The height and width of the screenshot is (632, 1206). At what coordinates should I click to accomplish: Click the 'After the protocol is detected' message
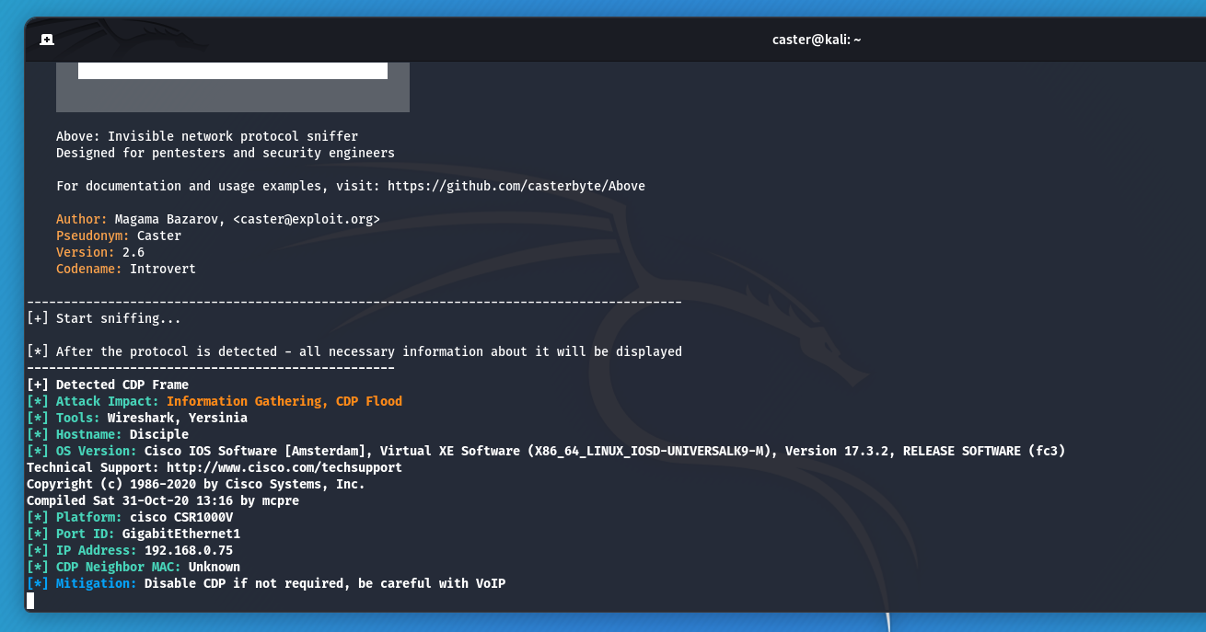(354, 351)
